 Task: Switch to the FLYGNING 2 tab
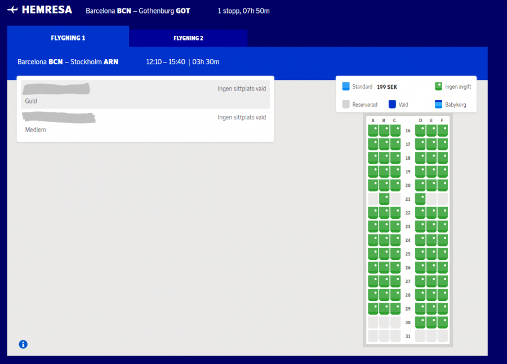(x=188, y=38)
